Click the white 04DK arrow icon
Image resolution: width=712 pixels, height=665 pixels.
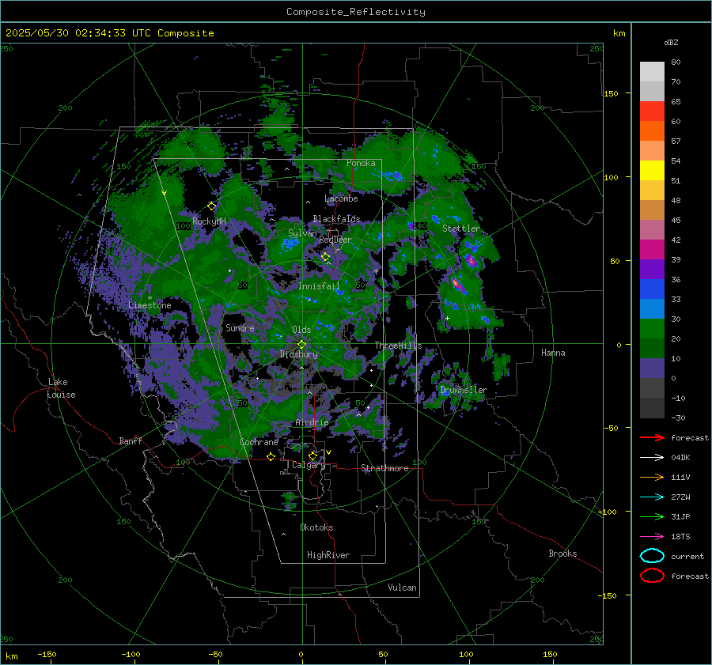click(x=652, y=458)
